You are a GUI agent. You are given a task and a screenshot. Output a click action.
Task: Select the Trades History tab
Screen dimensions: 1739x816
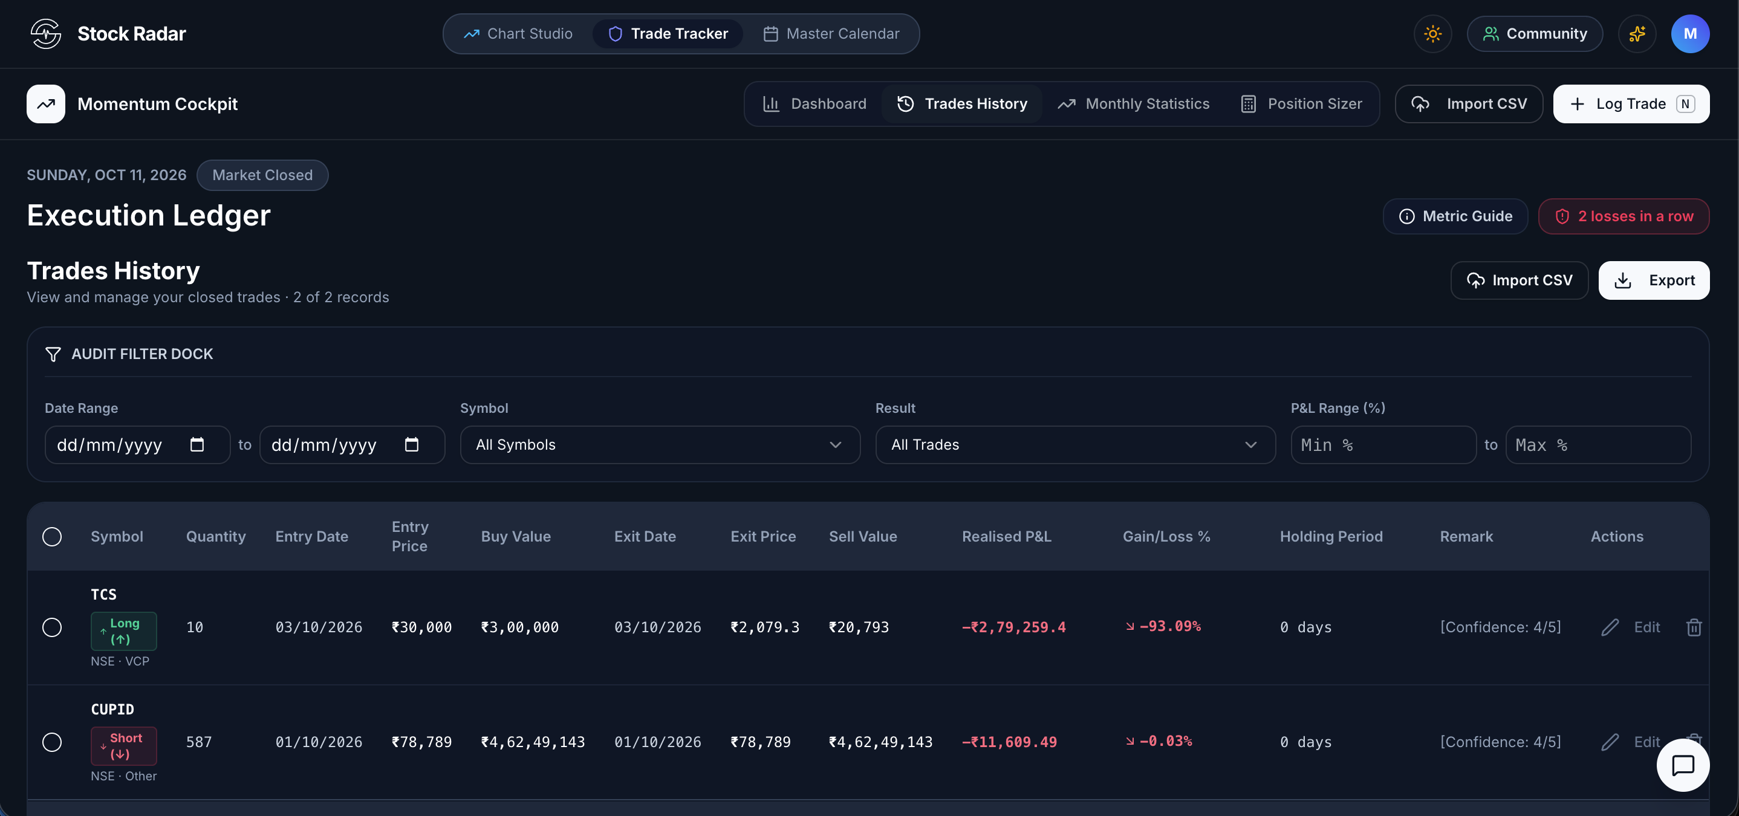click(x=962, y=104)
